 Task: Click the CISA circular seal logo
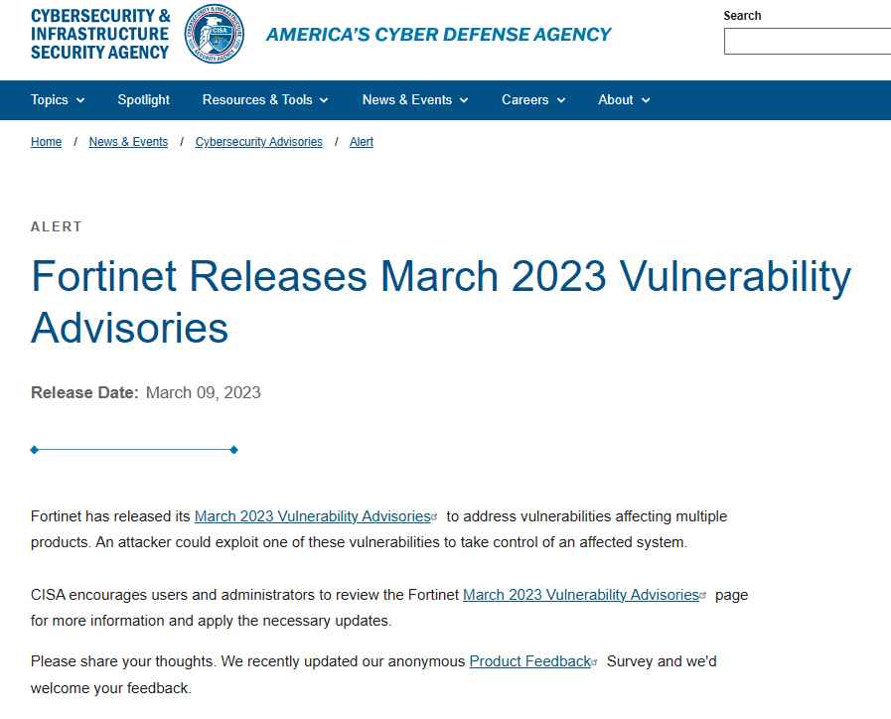215,34
